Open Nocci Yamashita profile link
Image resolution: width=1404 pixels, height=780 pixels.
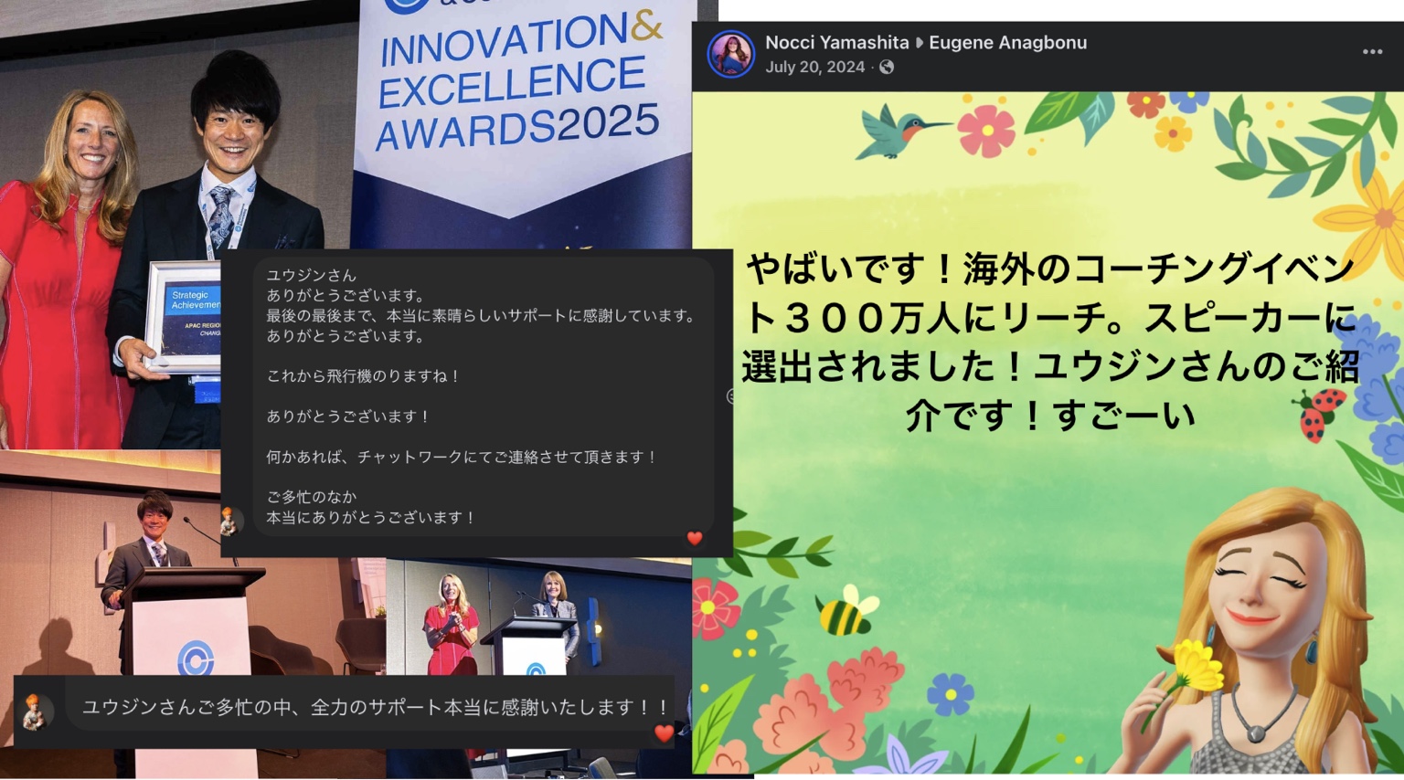point(836,42)
